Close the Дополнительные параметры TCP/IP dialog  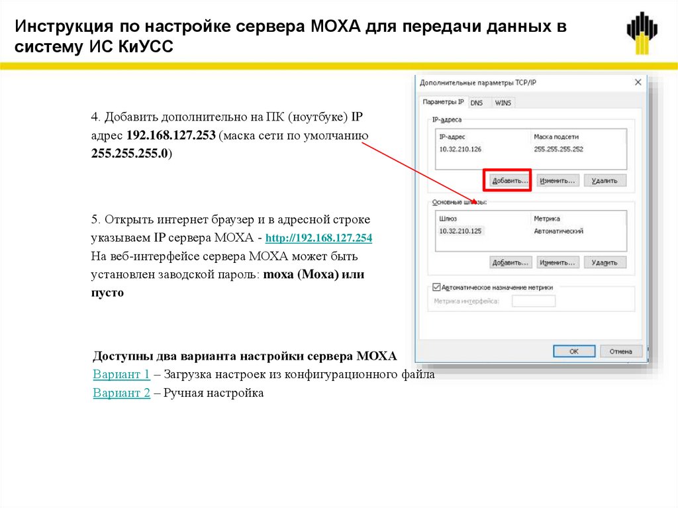638,81
